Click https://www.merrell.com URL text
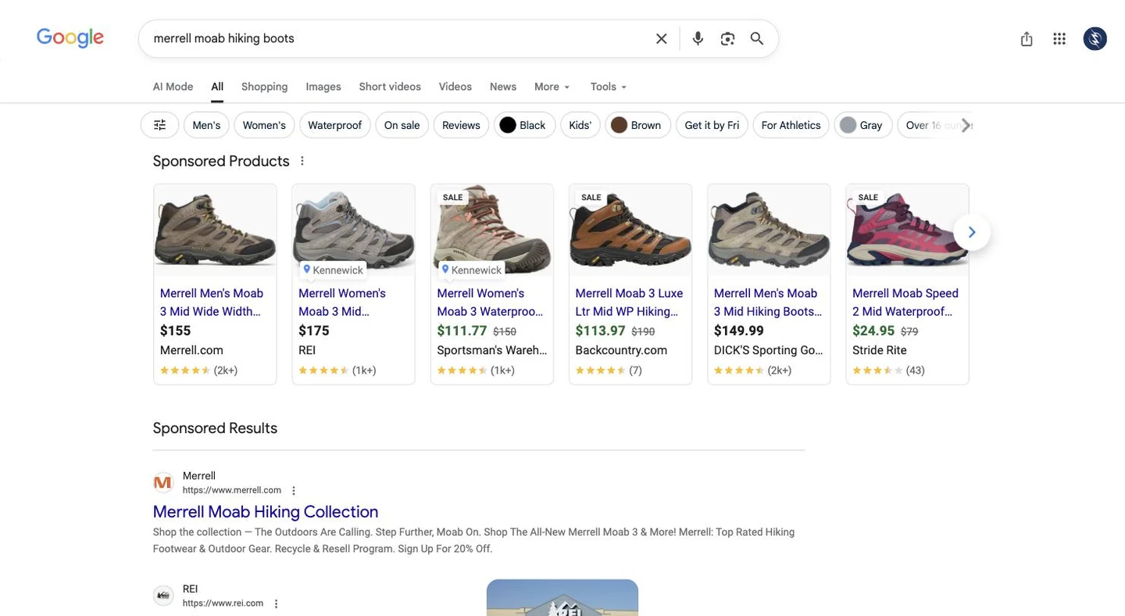The width and height of the screenshot is (1125, 616). click(x=232, y=490)
